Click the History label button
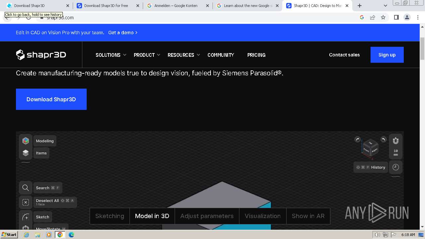 [371, 167]
